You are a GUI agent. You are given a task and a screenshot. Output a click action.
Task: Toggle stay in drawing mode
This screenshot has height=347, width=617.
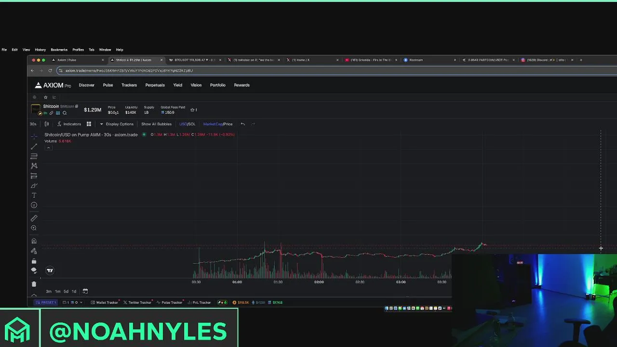(34, 251)
